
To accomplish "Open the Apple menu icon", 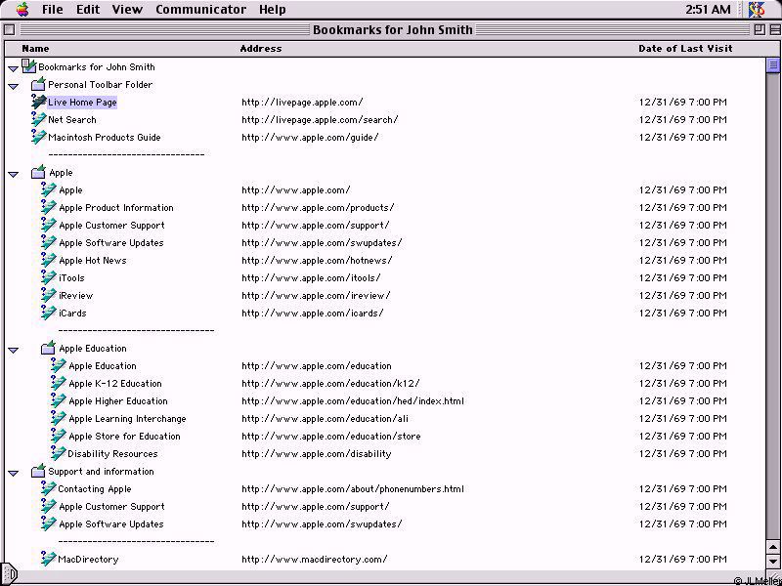I will pos(22,10).
